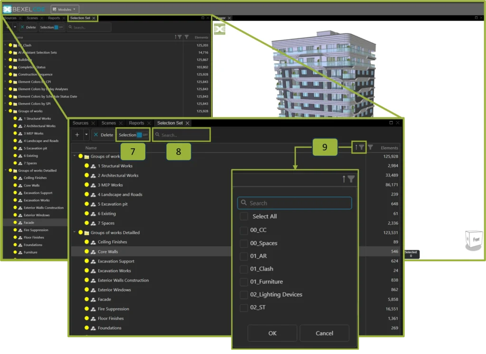
Task: Open the dropdown arrow beside the plus button in the enlarged panel
Action: pos(86,135)
